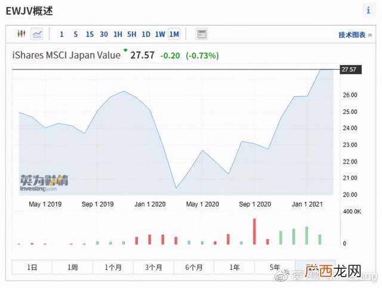Click the May 1 2020 axis label
382x288 pixels.
(202, 204)
